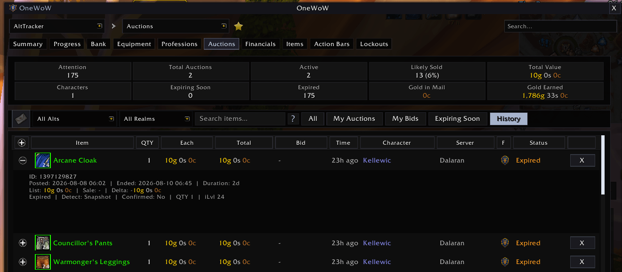Open the Lockouts tab
622x272 pixels.
click(374, 44)
